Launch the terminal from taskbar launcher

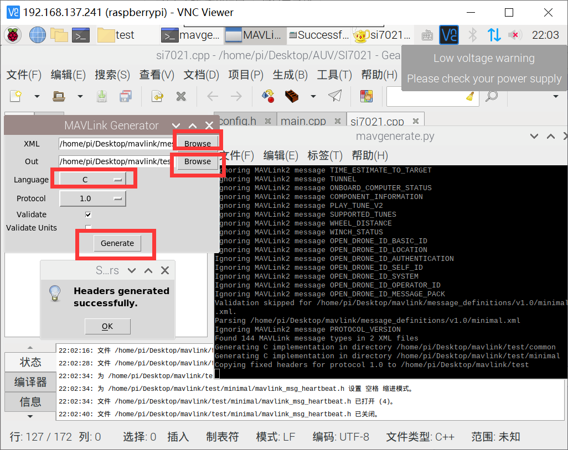point(81,35)
